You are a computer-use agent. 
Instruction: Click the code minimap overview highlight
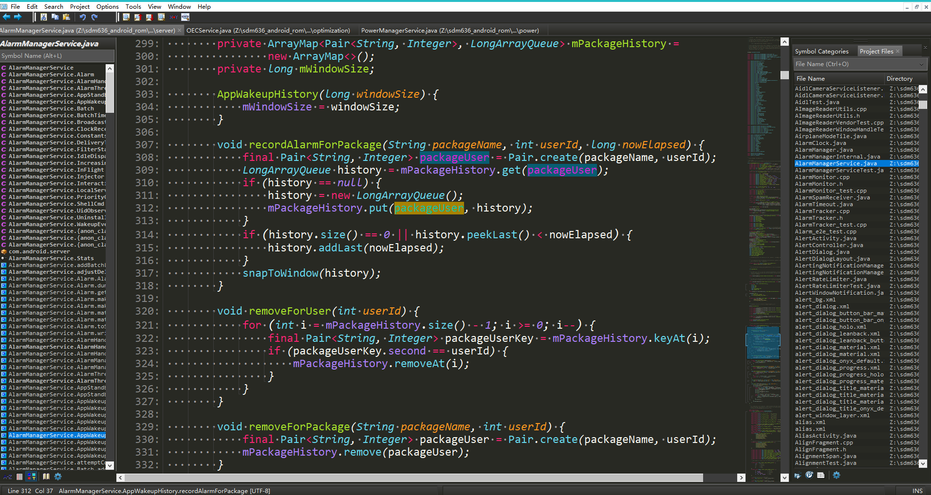click(x=763, y=343)
